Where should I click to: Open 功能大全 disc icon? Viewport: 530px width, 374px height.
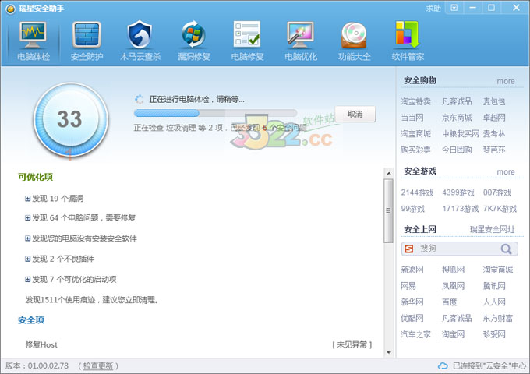(x=354, y=35)
